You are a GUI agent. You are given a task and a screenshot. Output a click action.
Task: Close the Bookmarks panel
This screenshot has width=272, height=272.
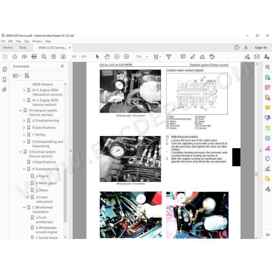[x=62, y=66]
